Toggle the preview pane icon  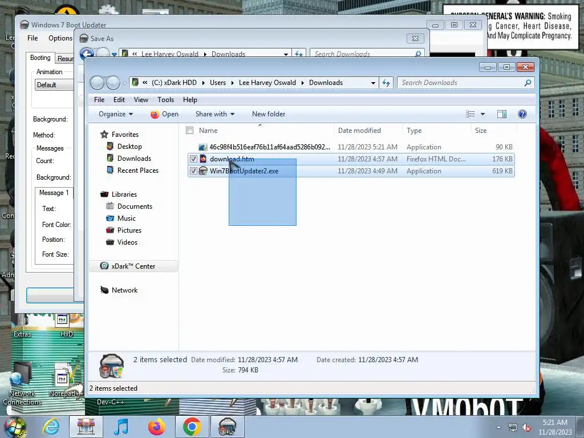click(x=502, y=114)
